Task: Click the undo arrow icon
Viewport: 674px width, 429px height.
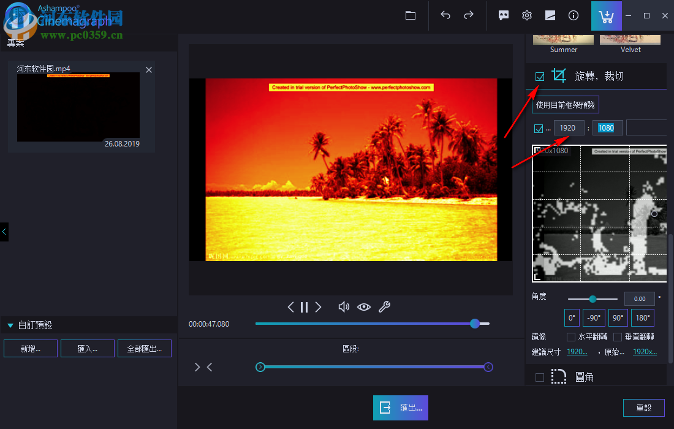Action: tap(445, 16)
